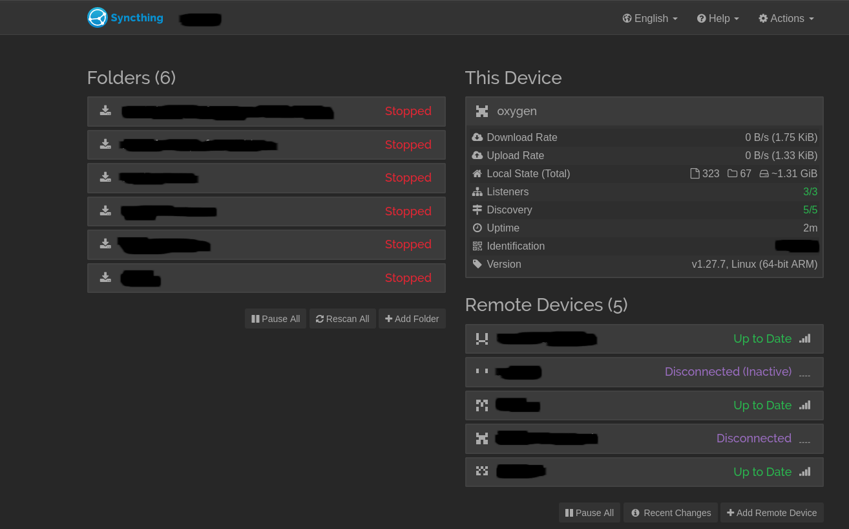Open Recent Changes
Screen dimensions: 849x529
click(x=671, y=513)
